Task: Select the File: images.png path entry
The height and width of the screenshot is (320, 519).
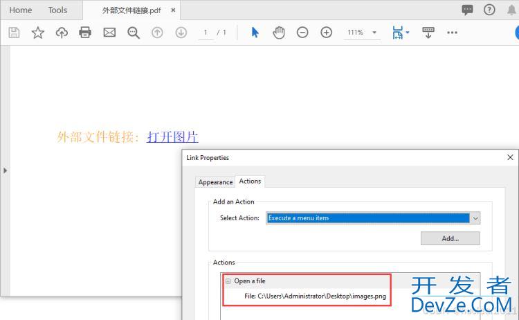Action: [x=315, y=296]
